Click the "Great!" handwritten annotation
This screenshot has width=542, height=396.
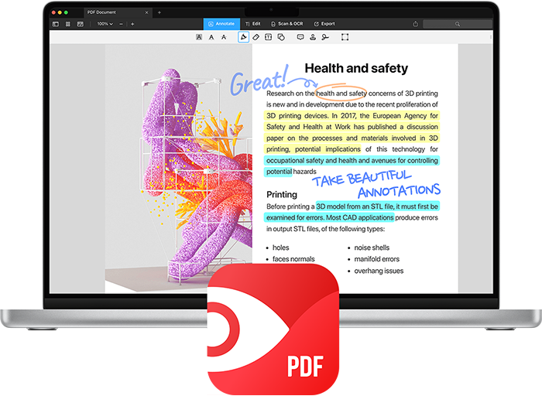[x=259, y=80]
